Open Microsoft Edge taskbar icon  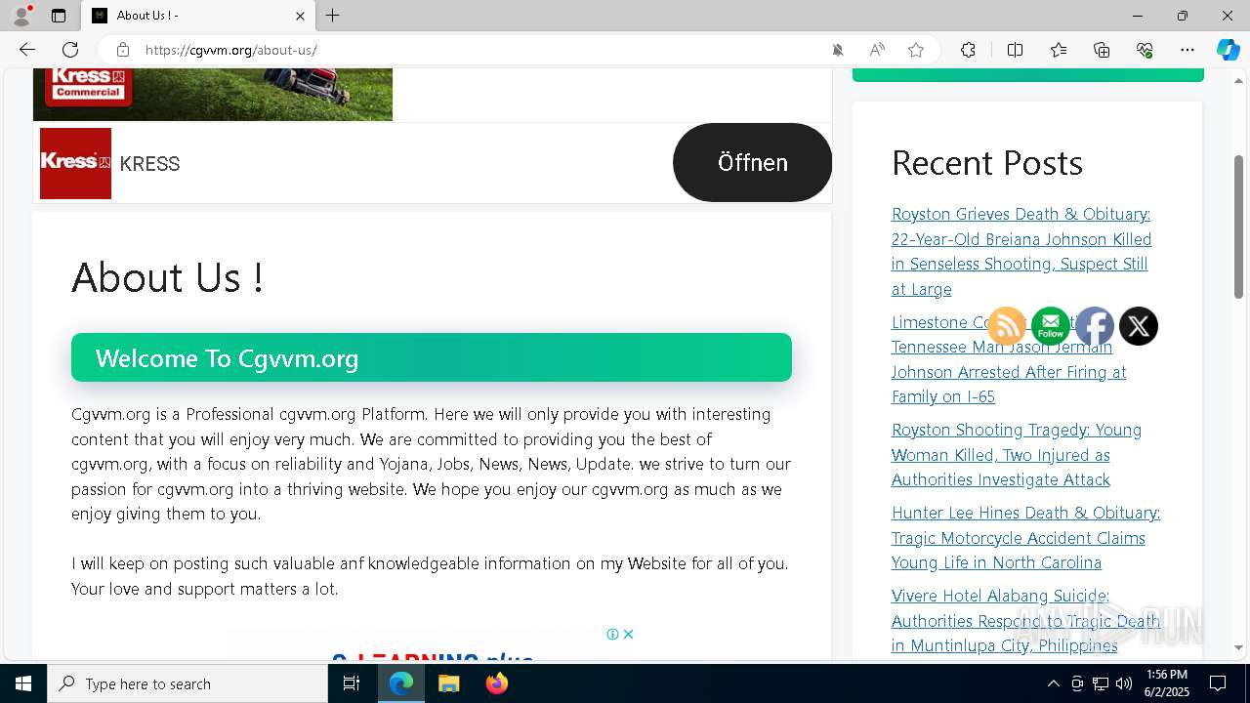pos(401,683)
